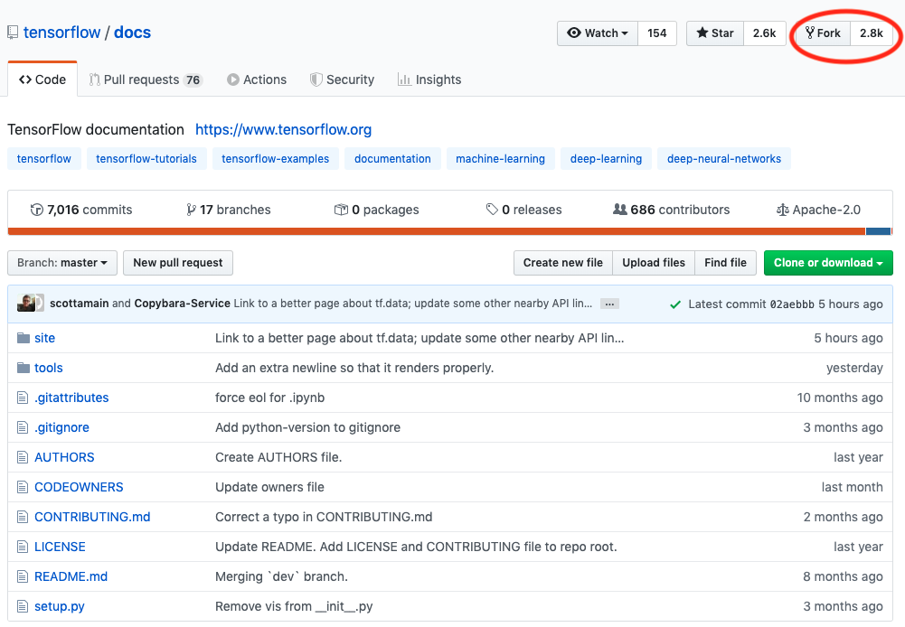This screenshot has width=905, height=627.
Task: Open the README.md file
Action: [71, 576]
